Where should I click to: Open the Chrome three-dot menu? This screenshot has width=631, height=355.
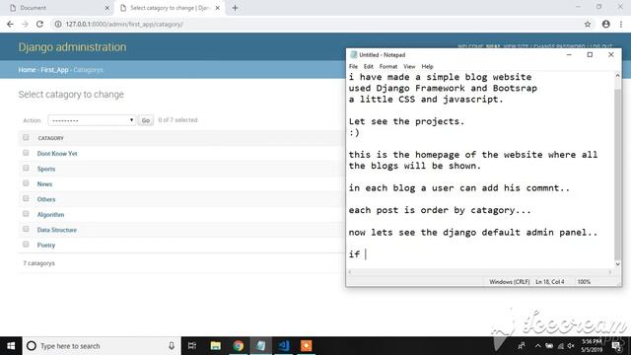(x=621, y=24)
